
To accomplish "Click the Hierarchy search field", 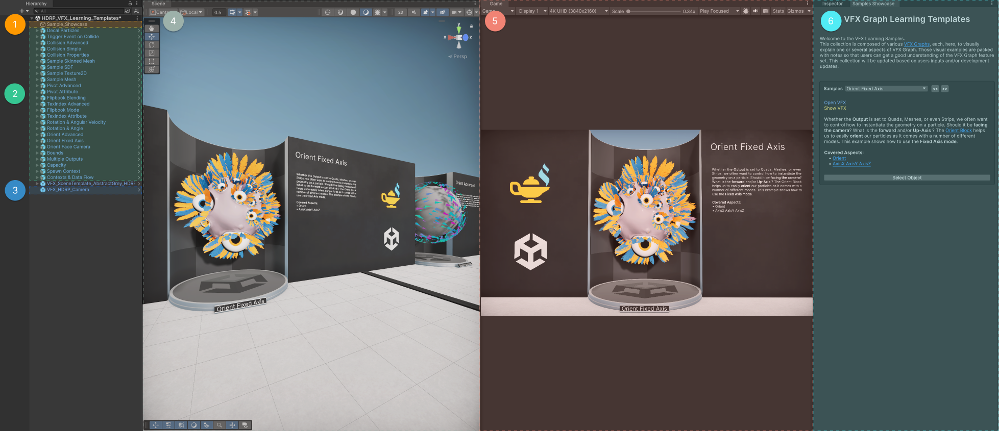I will [x=79, y=11].
